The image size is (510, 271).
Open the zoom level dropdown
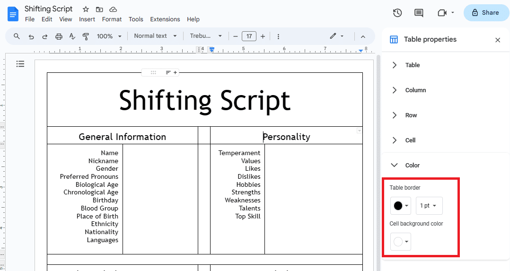[x=109, y=36]
